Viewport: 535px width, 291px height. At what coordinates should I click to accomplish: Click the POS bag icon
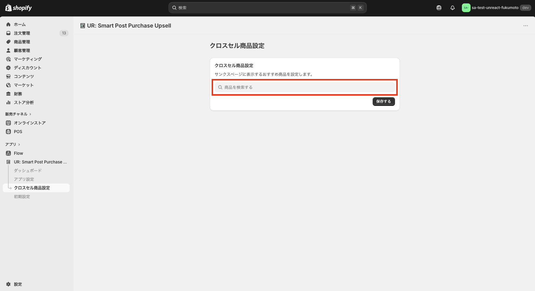point(8,132)
